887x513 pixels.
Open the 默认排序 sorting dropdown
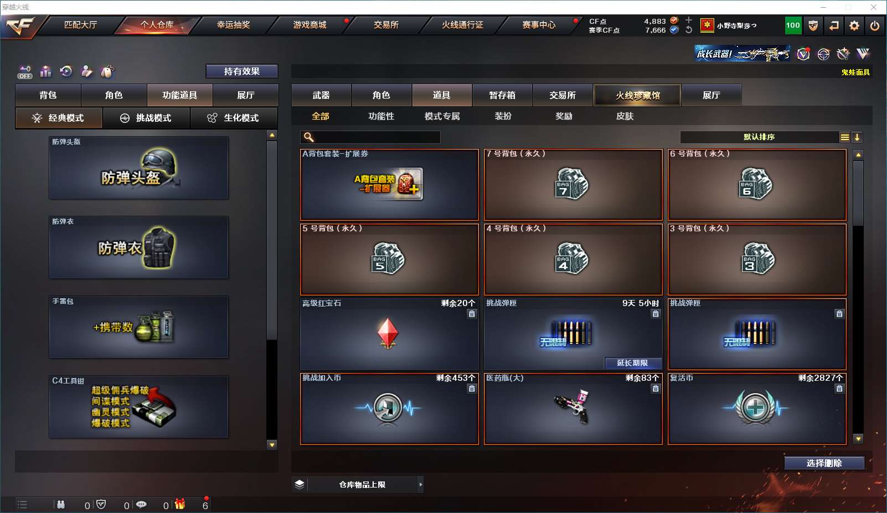(759, 137)
